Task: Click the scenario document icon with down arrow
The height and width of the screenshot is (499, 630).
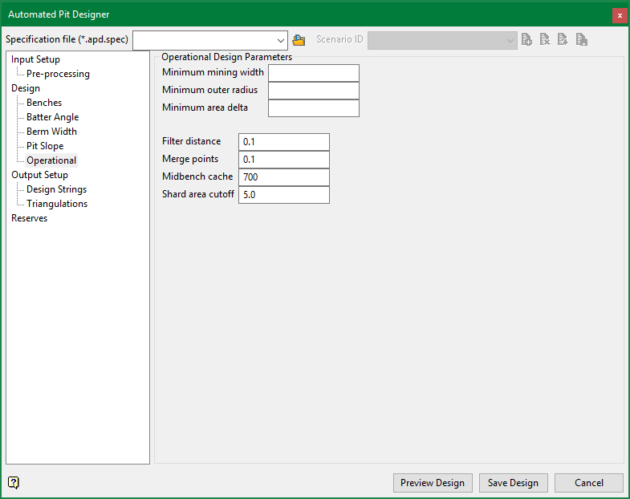Action: 563,39
